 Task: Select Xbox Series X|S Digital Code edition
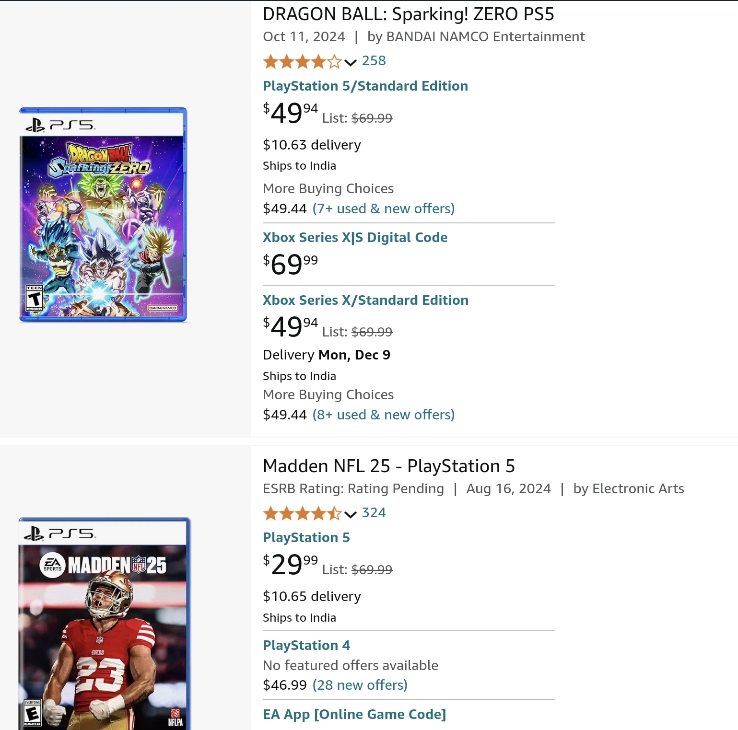coord(355,238)
